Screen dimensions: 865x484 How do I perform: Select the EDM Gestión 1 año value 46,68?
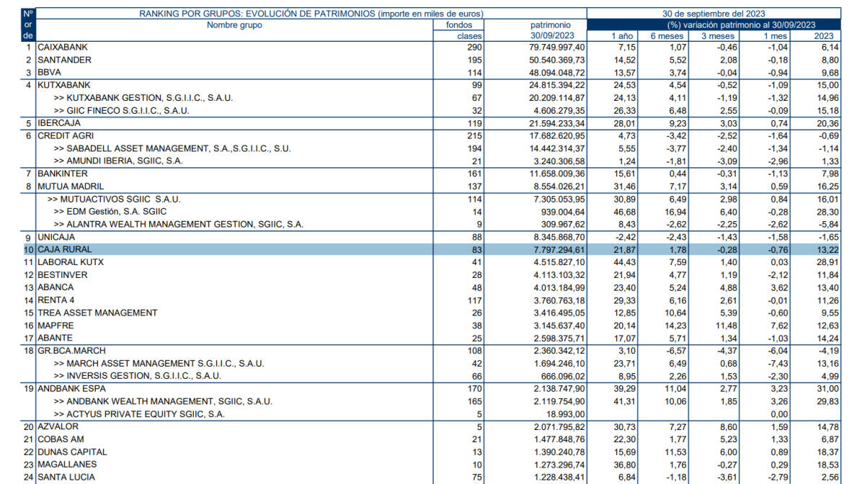click(x=625, y=212)
